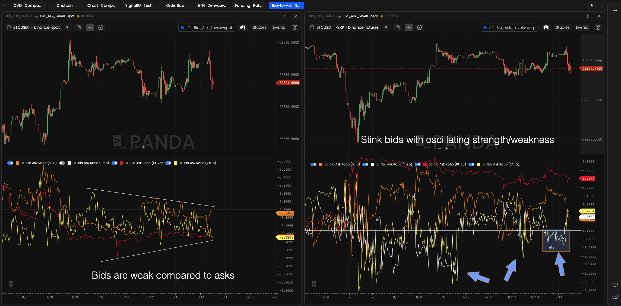Click the swap arrows icon in right sidebar
This screenshot has height=306, width=621.
tap(615, 10)
